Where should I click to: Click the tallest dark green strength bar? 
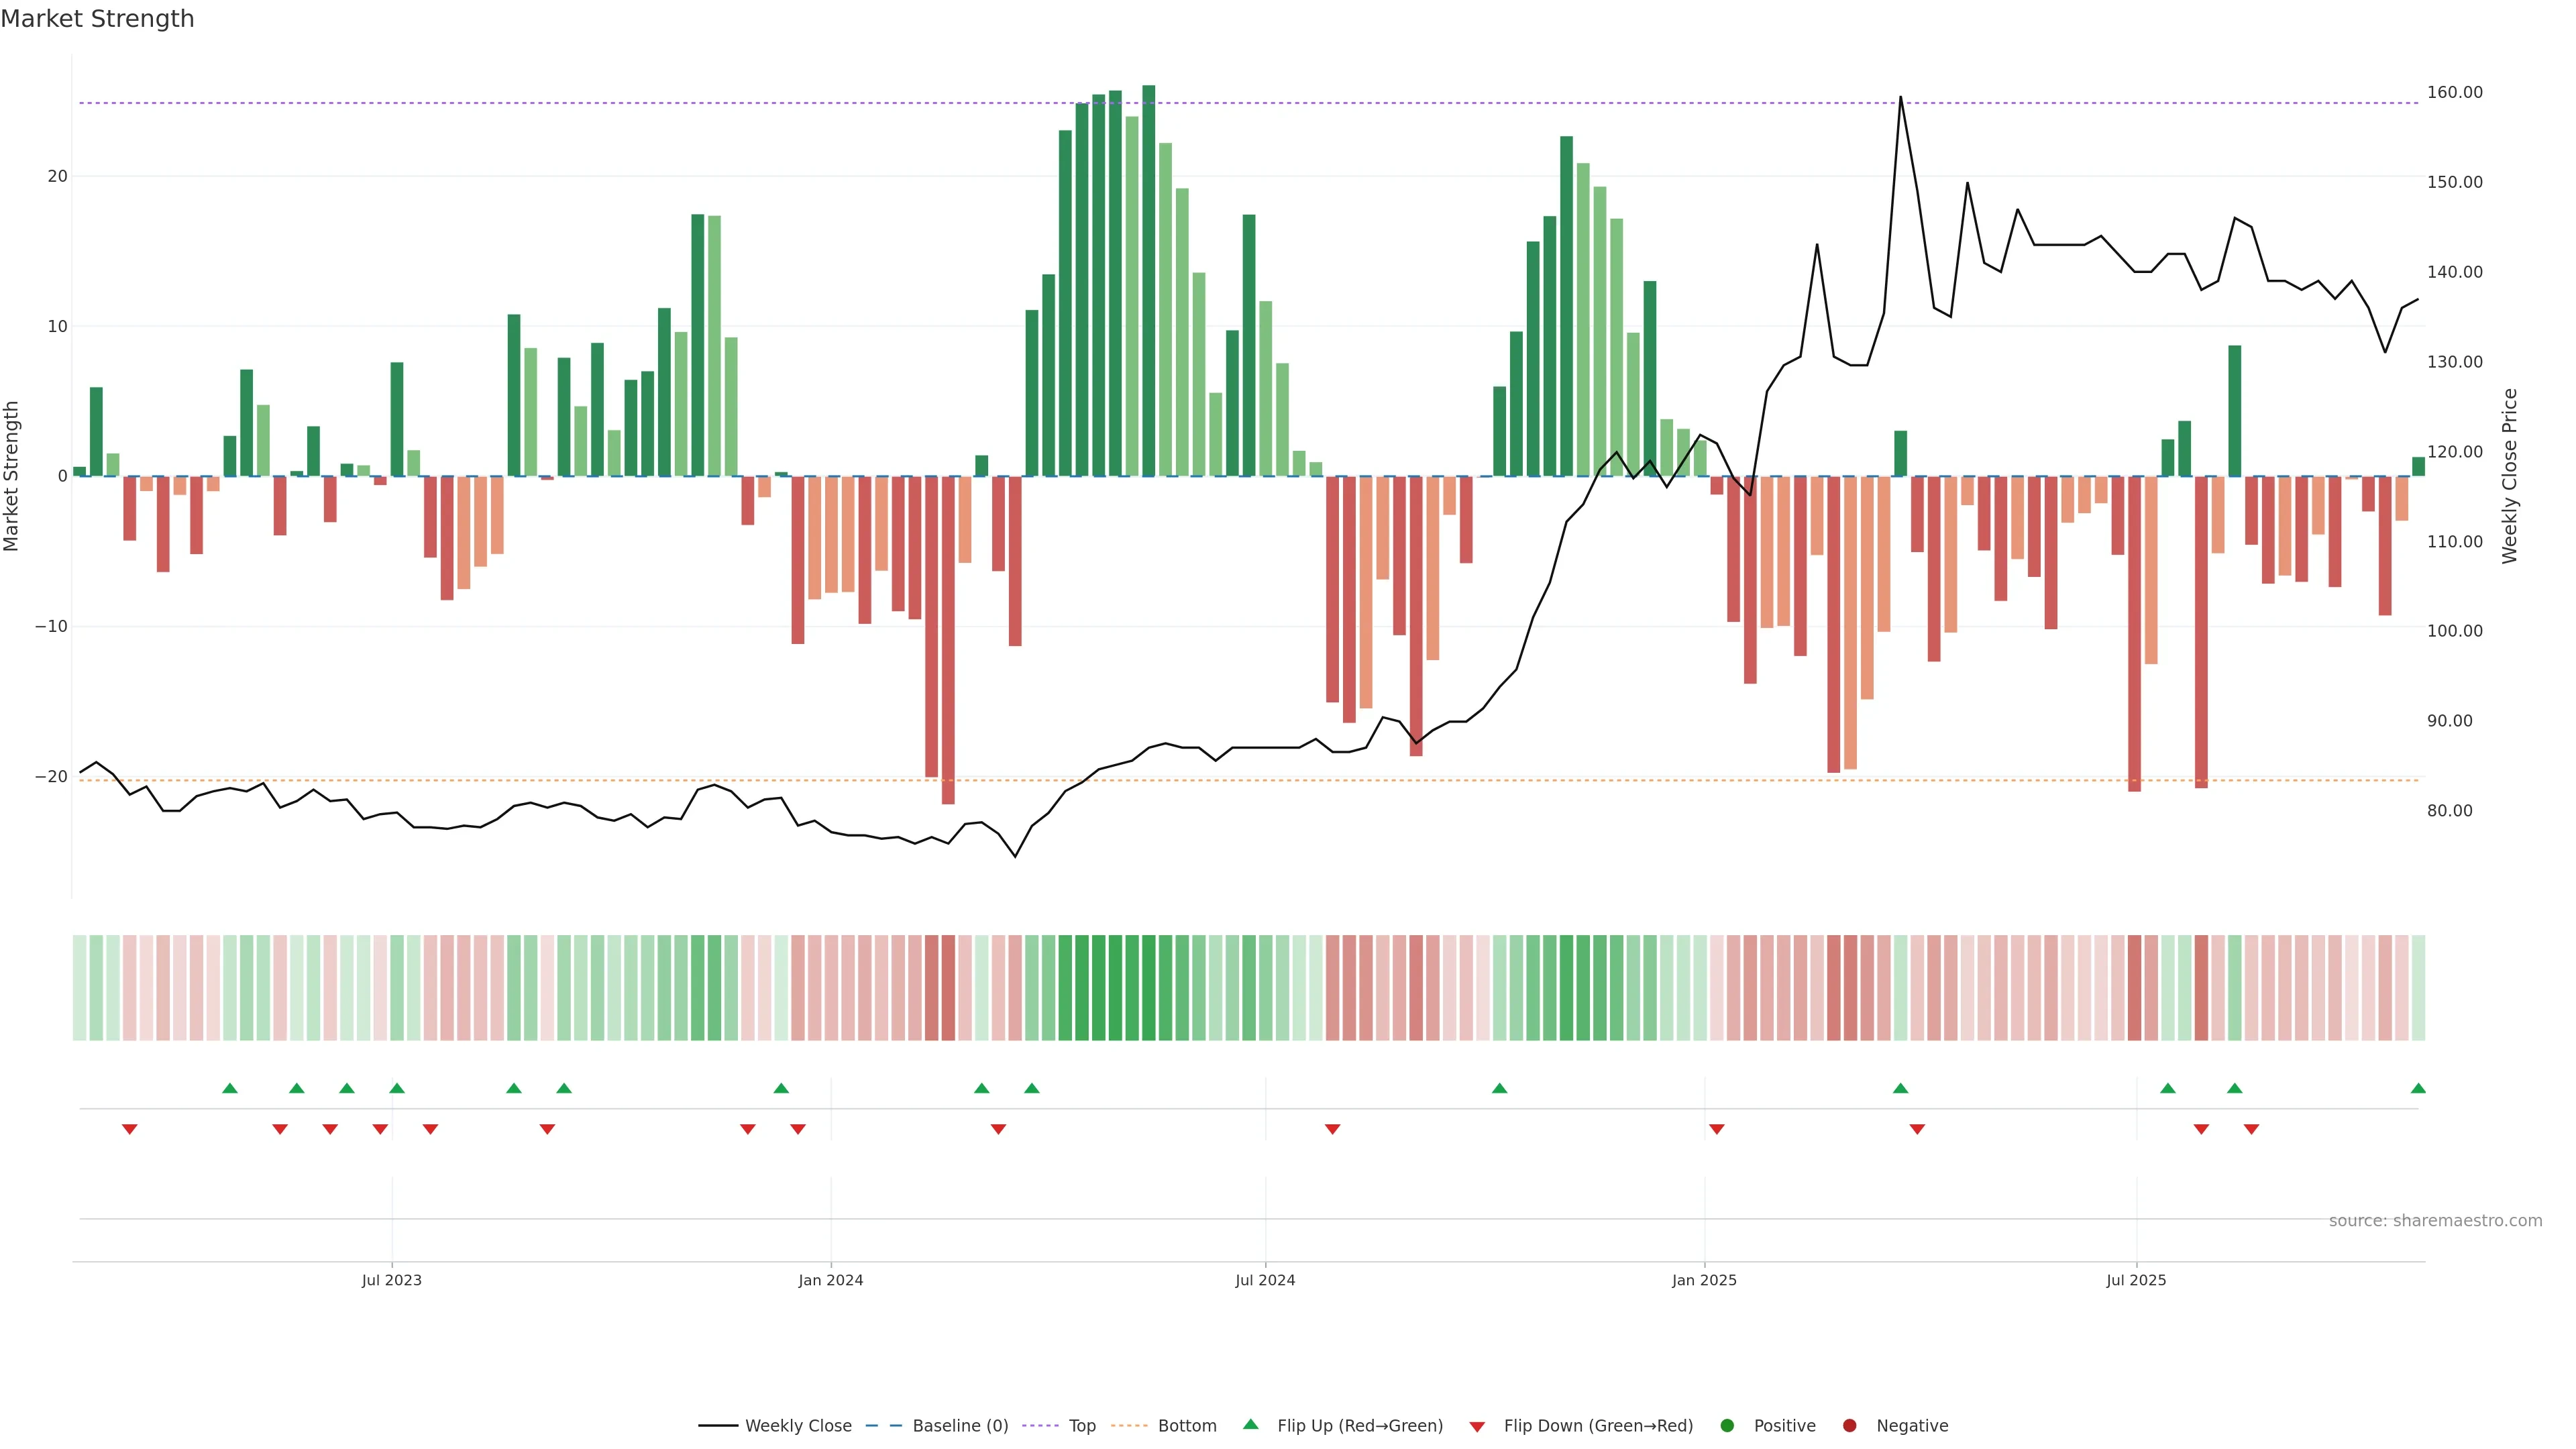[1148, 280]
